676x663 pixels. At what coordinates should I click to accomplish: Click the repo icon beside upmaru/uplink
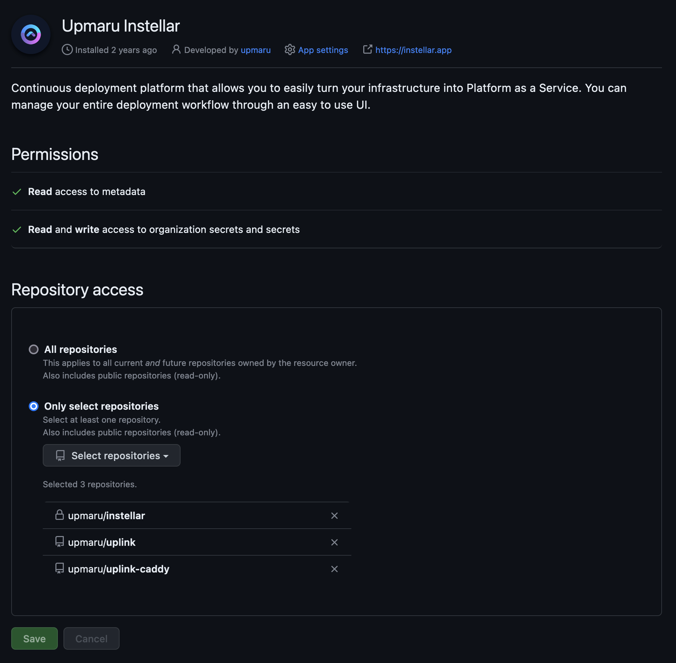pyautogui.click(x=59, y=542)
